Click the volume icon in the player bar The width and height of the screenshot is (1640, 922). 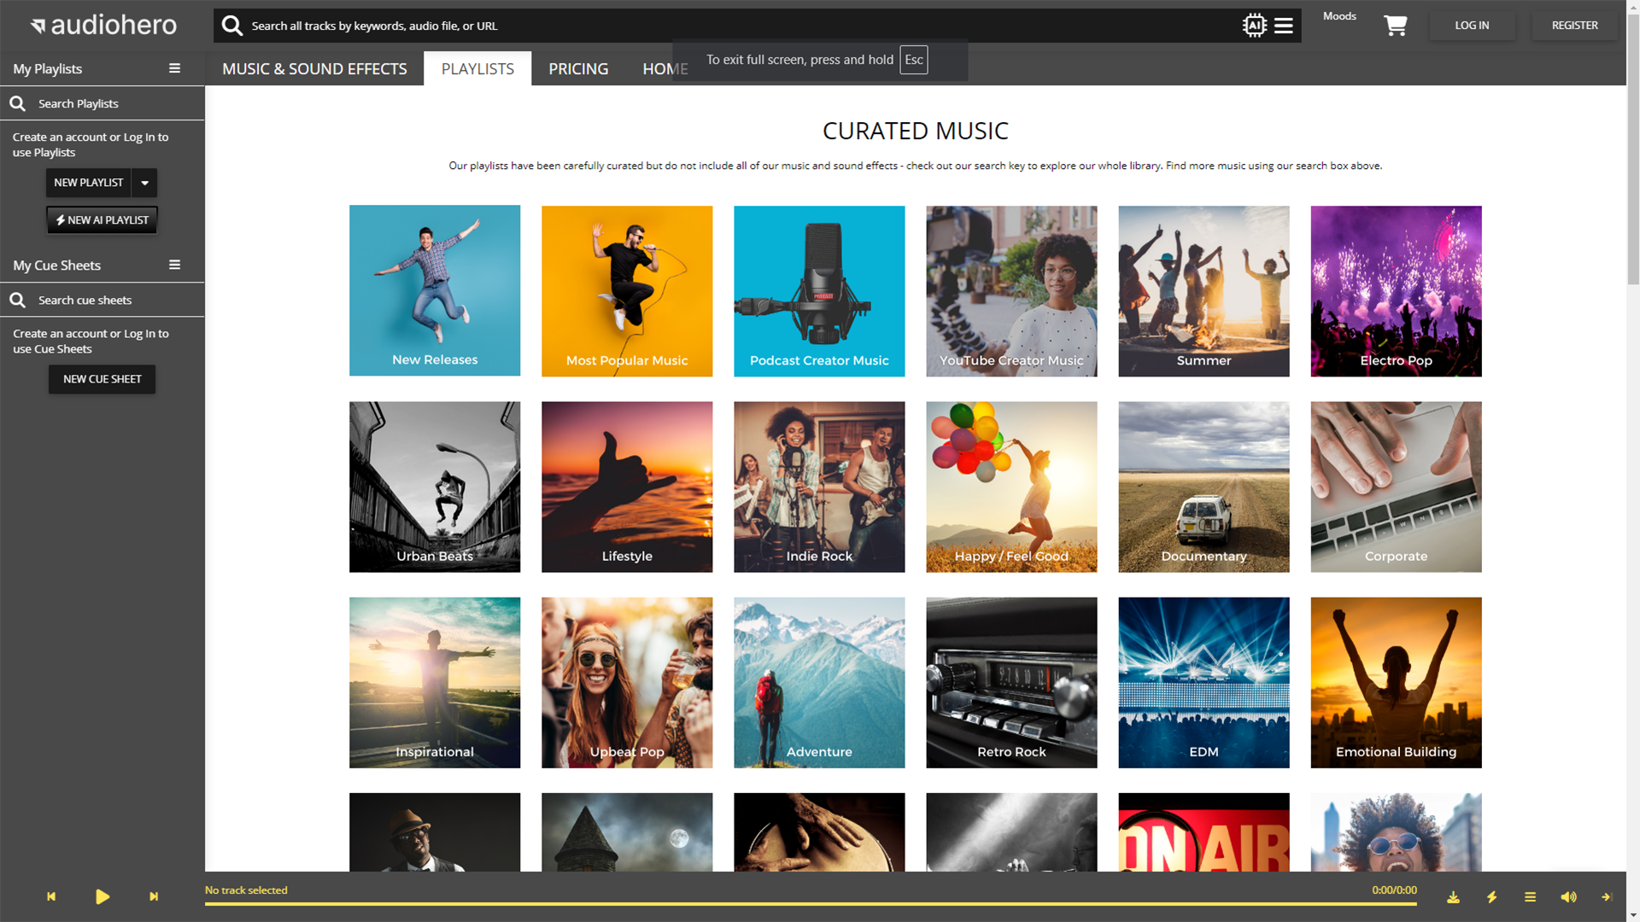click(x=1568, y=897)
